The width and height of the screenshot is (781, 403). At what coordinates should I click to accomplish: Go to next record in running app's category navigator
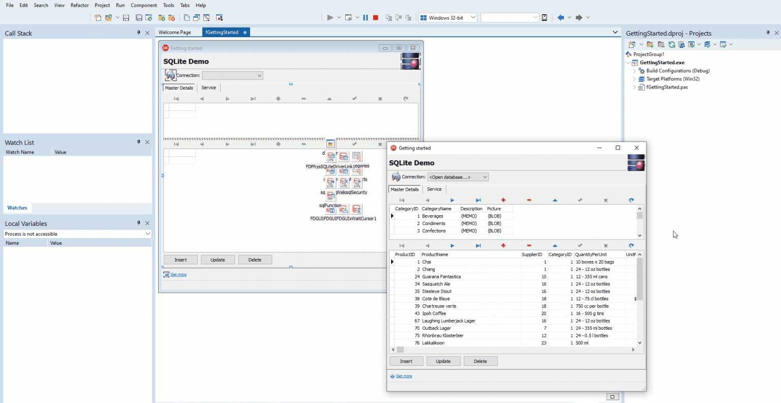[x=453, y=200]
